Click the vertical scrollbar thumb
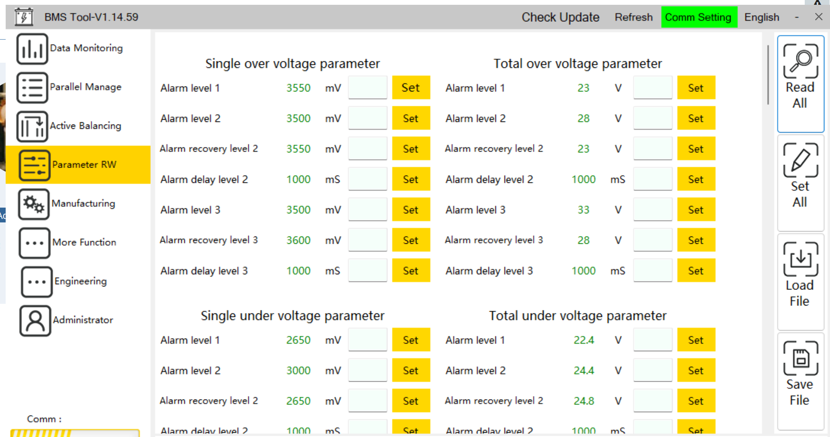This screenshot has width=830, height=437. click(768, 74)
